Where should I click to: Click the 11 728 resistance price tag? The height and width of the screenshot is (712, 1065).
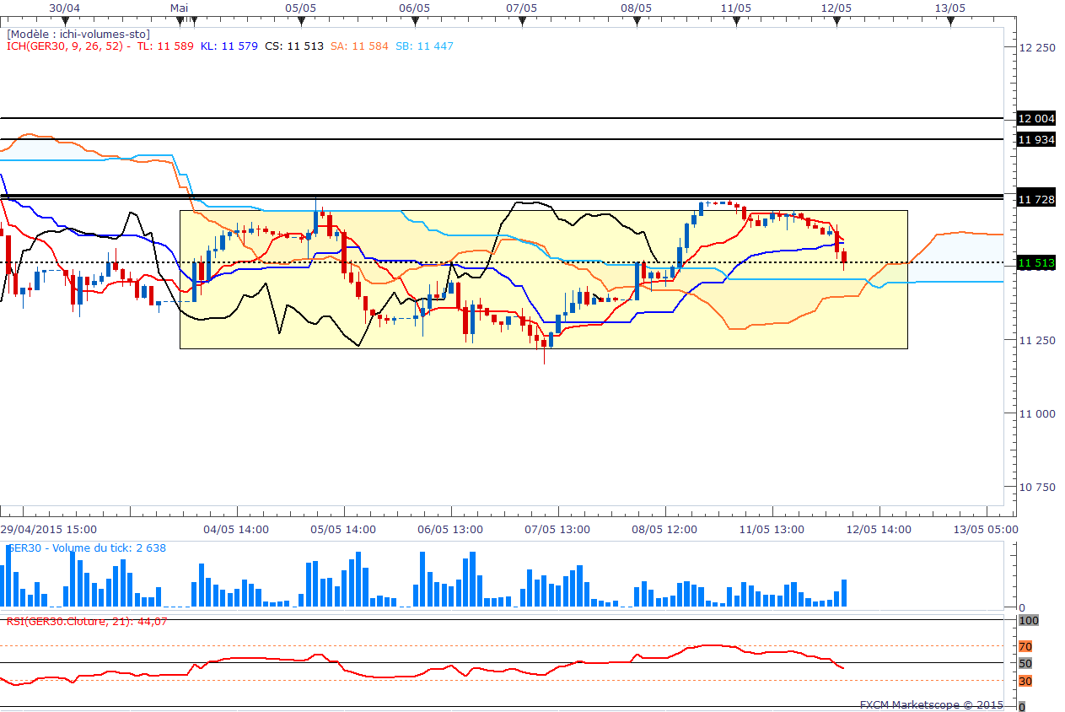1036,199
